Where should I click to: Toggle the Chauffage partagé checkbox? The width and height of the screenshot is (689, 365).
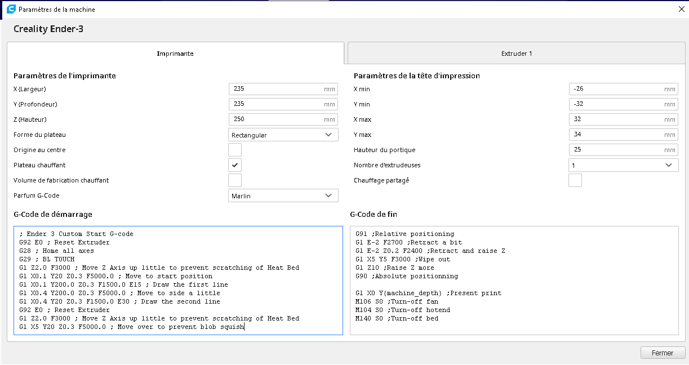tap(575, 180)
